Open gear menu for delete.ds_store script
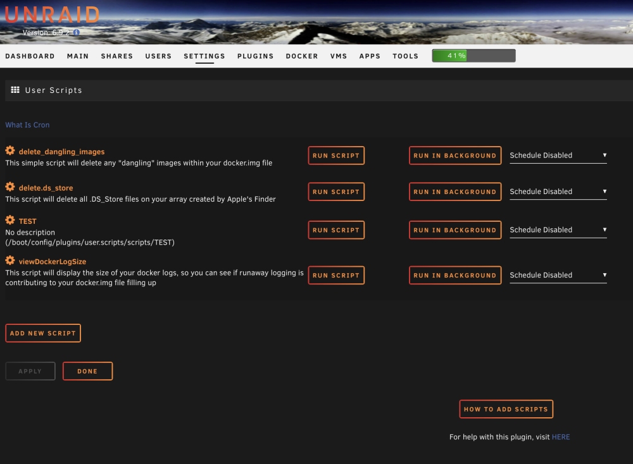Viewport: 633px width, 464px height. click(10, 187)
